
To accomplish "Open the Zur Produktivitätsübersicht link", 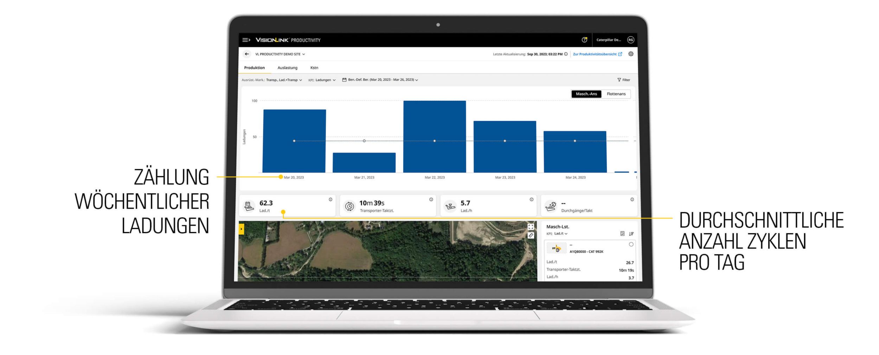I will click(597, 54).
